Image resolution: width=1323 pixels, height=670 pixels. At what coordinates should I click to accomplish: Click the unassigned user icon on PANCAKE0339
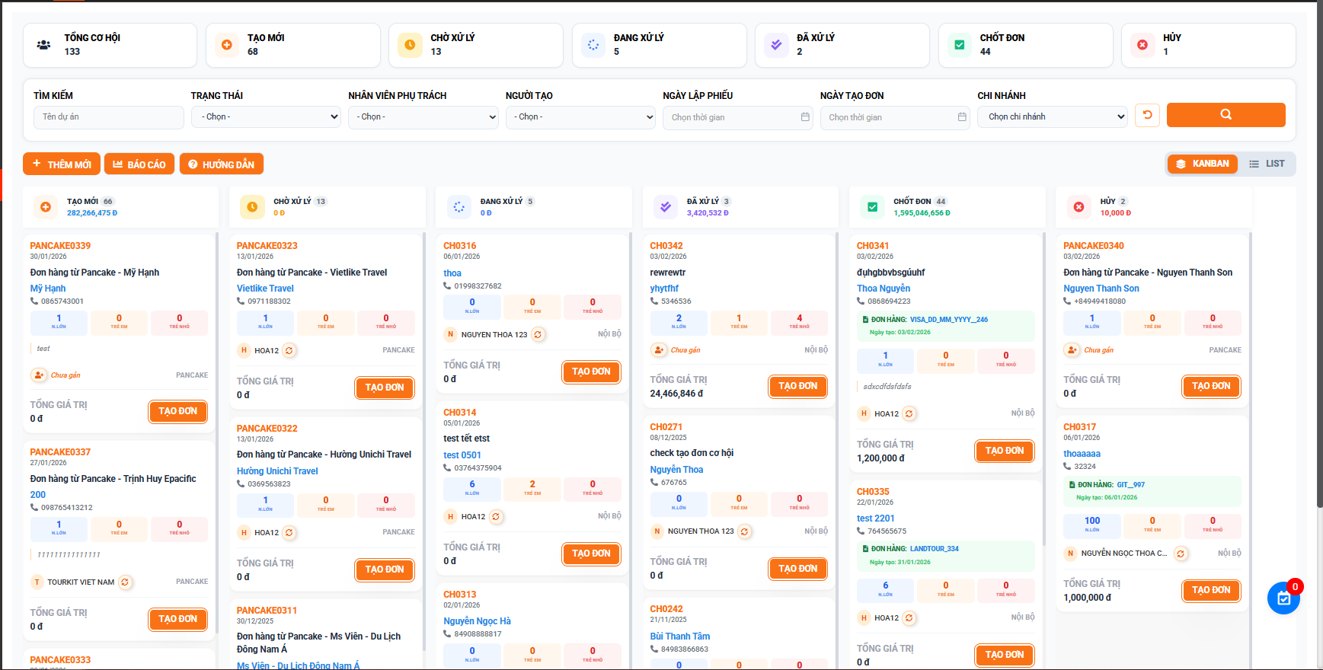(38, 375)
